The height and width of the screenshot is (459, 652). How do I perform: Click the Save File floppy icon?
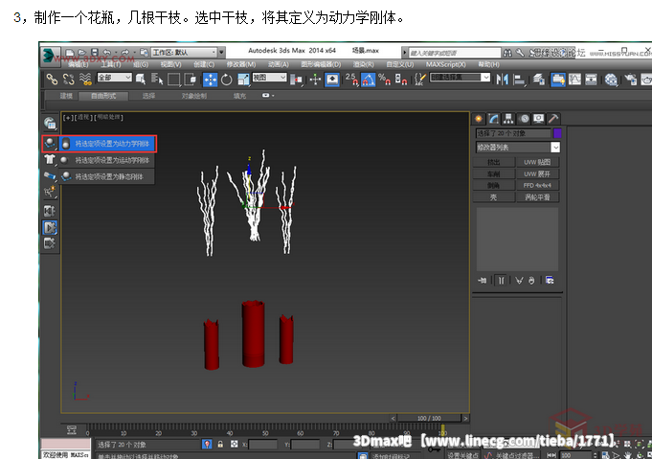pyautogui.click(x=95, y=53)
